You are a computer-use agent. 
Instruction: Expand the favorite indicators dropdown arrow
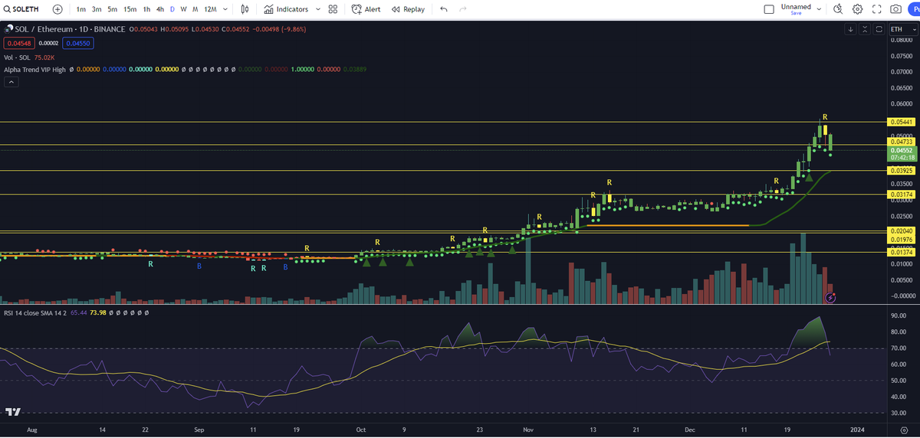pyautogui.click(x=317, y=9)
